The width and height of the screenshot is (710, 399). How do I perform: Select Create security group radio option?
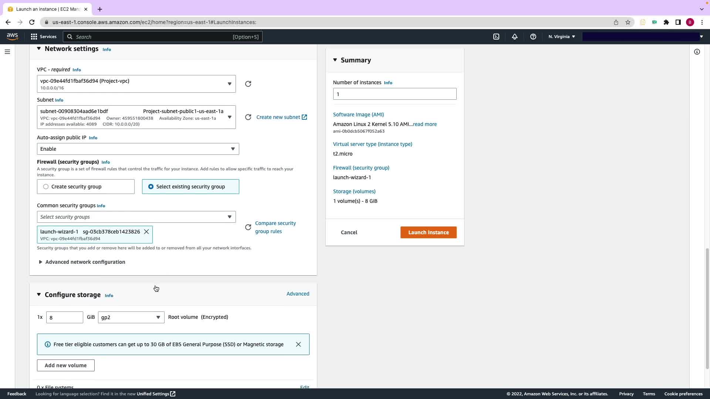point(46,187)
